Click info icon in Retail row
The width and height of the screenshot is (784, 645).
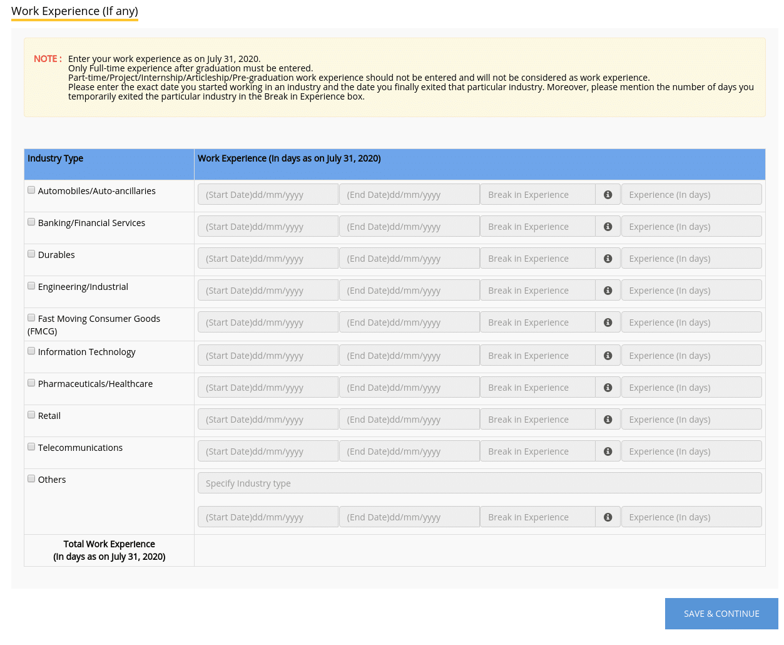(x=608, y=420)
